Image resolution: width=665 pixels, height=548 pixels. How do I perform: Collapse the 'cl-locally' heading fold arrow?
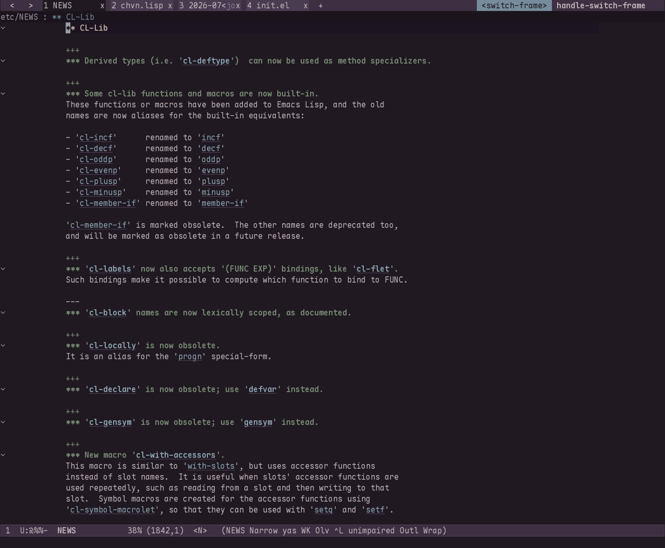point(3,345)
